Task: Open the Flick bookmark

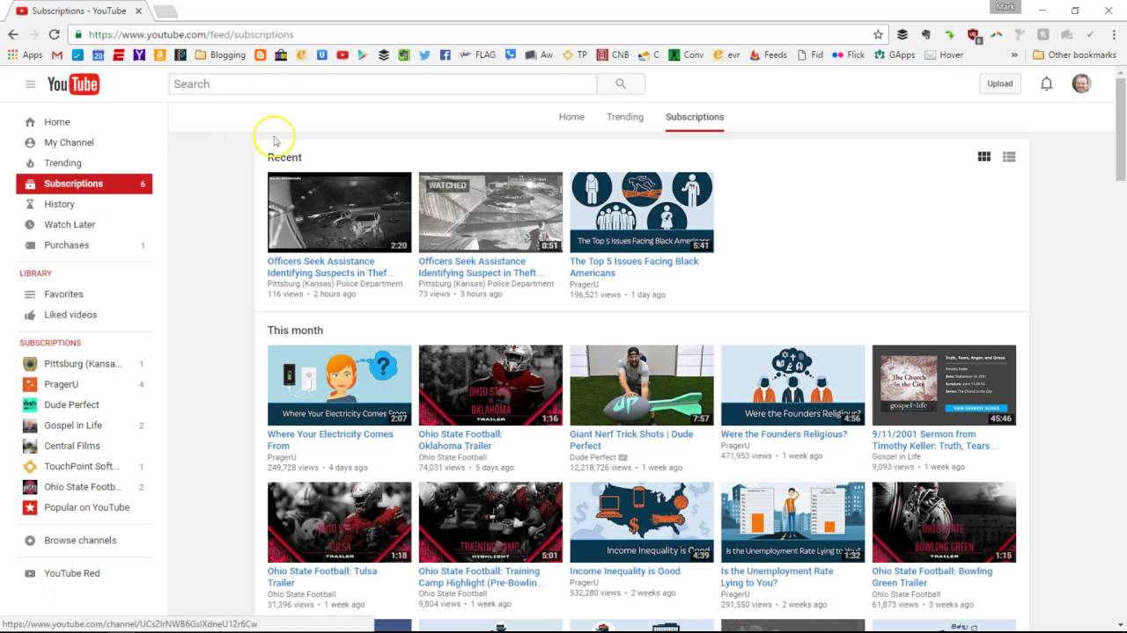Action: [x=849, y=55]
